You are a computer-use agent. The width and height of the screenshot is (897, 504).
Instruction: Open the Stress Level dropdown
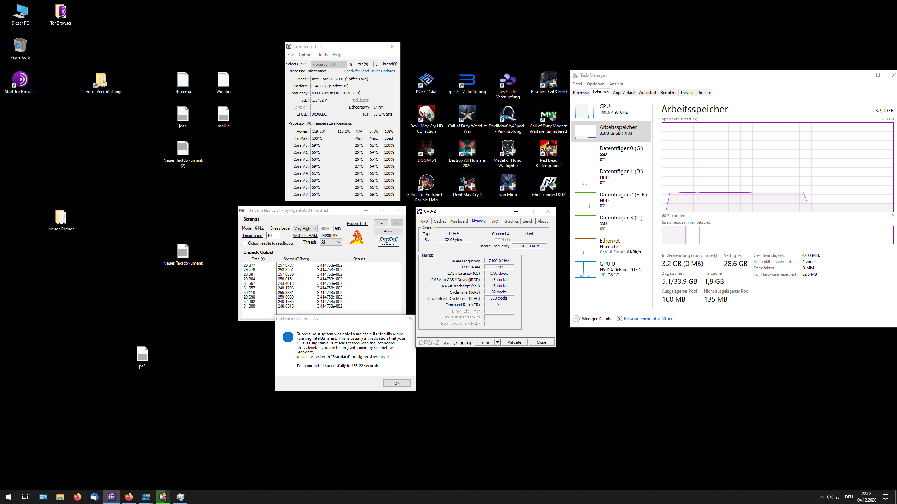[305, 229]
